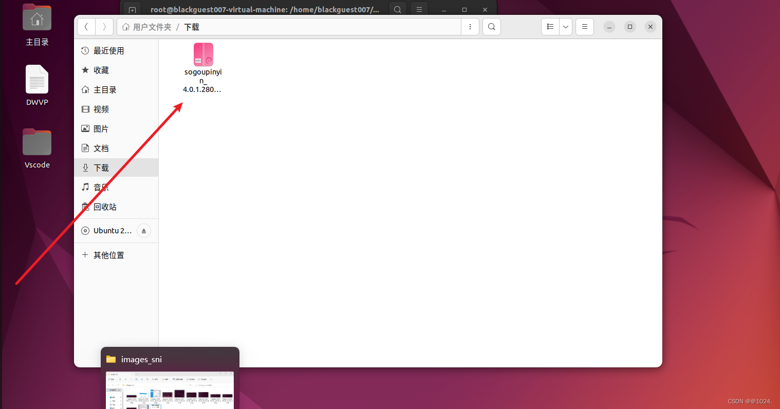780x409 pixels.
Task: Switch to list view in Files
Action: 550,27
